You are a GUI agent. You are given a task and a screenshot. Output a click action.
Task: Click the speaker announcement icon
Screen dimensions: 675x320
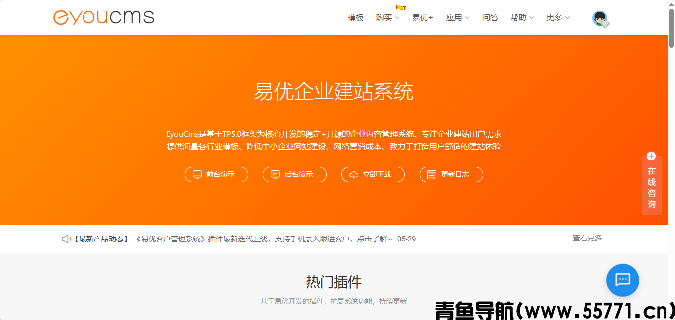[66, 239]
